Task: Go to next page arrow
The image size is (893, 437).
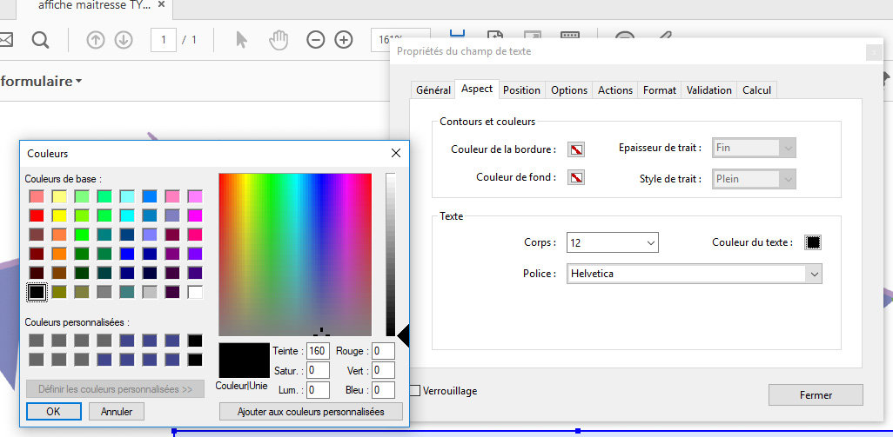Action: click(124, 40)
